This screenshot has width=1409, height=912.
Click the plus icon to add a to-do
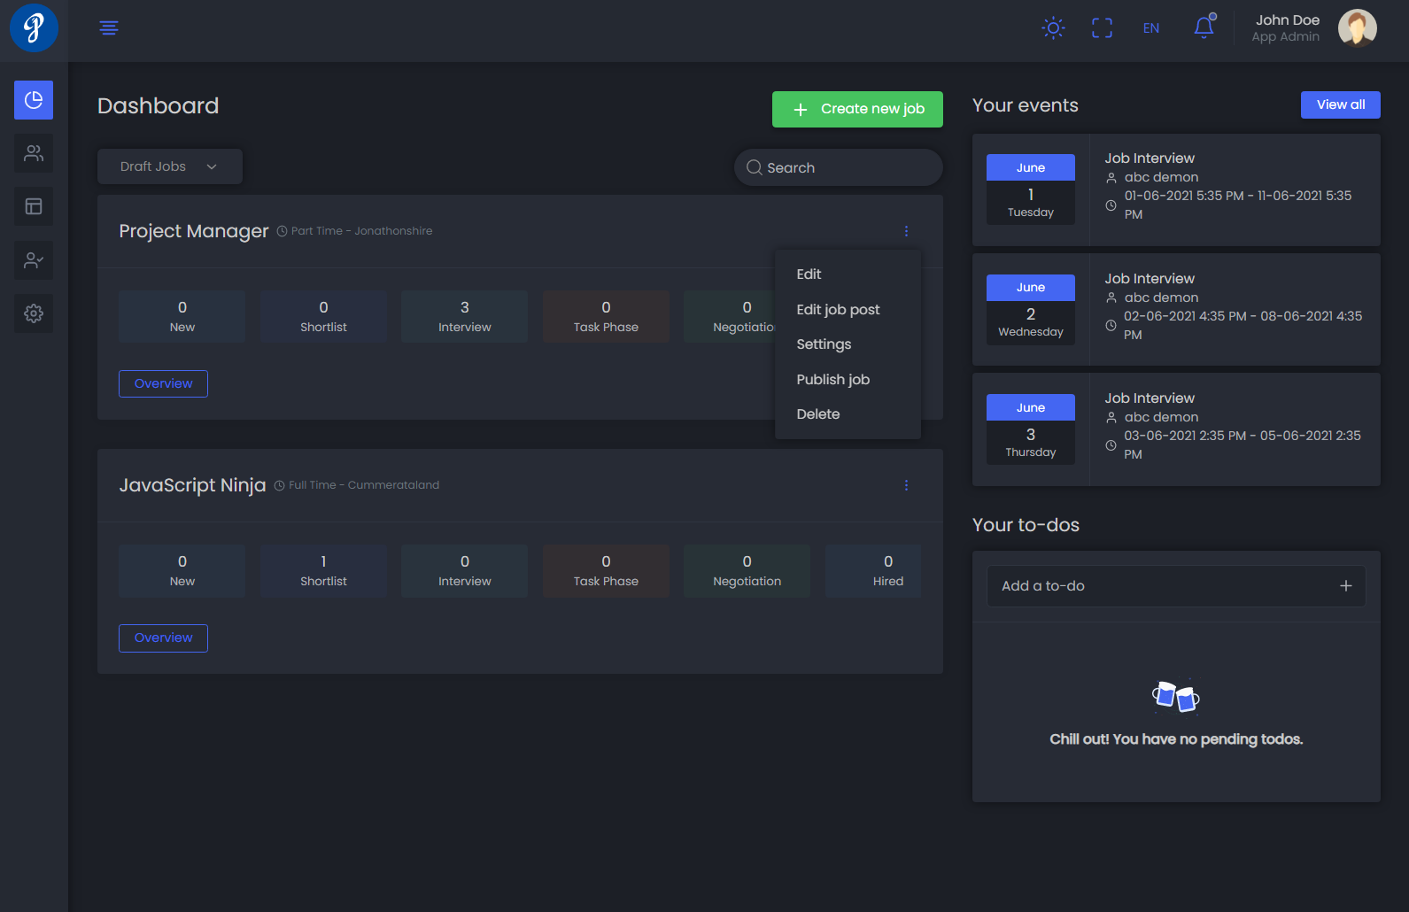pos(1345,586)
